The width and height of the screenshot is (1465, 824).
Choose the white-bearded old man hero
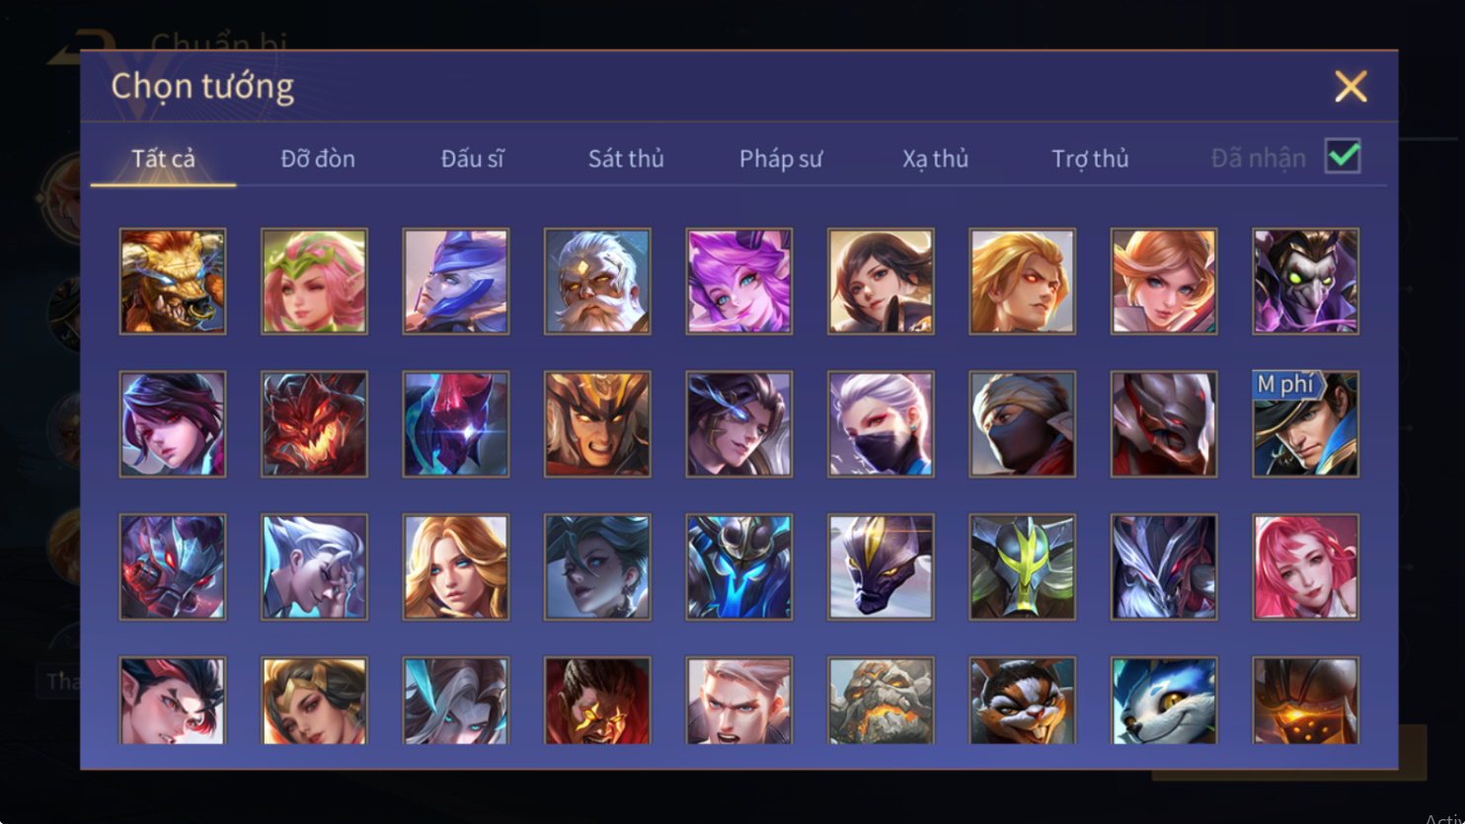(x=597, y=281)
